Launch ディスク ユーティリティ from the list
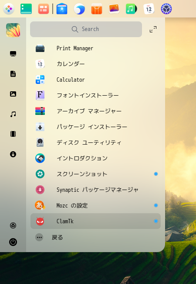Viewport: 196px width, 284px height. click(x=95, y=142)
